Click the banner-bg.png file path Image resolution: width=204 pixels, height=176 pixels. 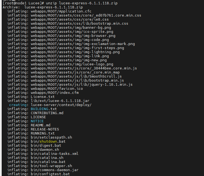(x=71, y=27)
